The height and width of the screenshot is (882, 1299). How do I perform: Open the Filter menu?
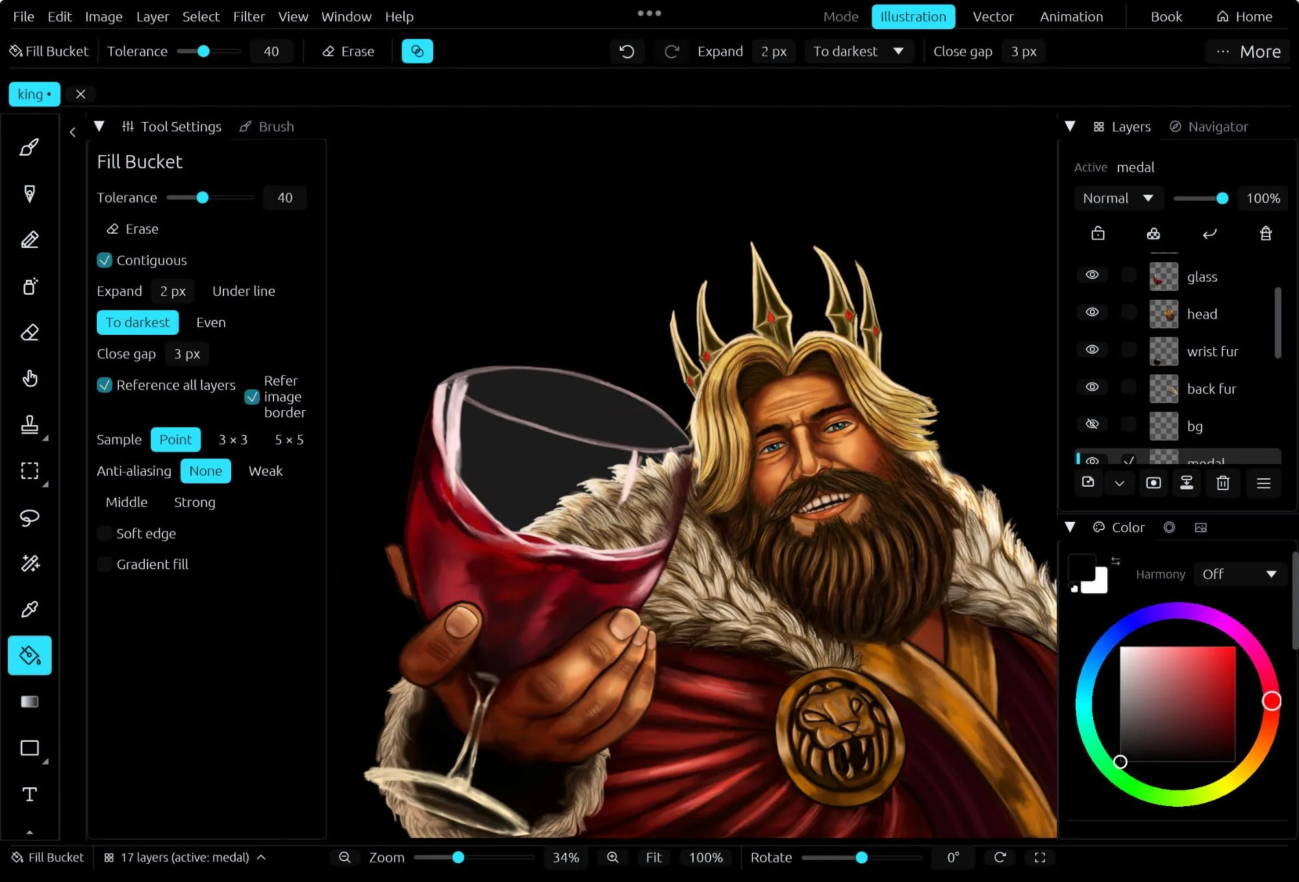pos(249,16)
